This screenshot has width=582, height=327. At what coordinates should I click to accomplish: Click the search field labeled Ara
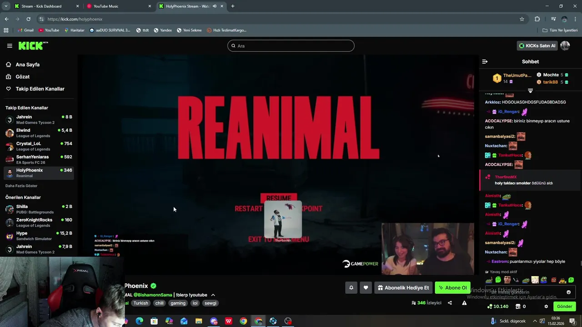(291, 46)
